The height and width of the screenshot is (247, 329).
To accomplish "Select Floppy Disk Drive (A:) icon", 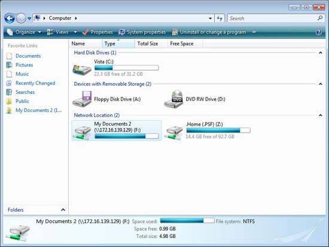I will 82,99.
